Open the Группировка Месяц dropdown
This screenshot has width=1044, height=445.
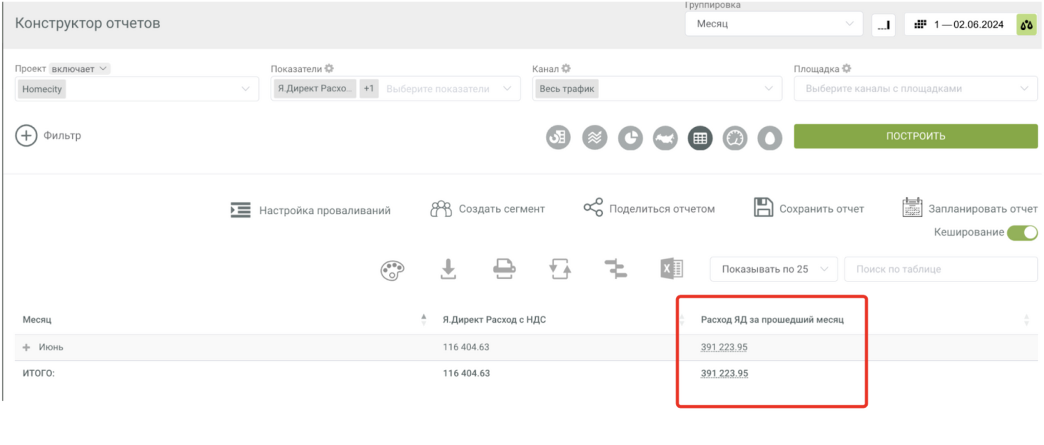[x=773, y=24]
